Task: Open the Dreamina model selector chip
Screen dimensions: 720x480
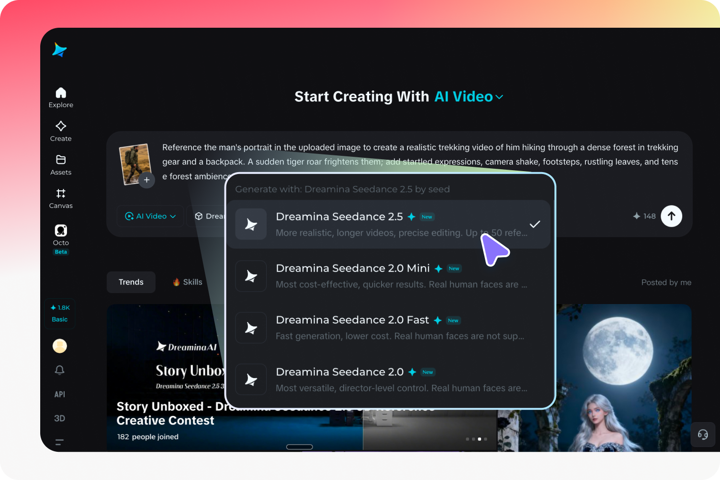Action: (209, 216)
